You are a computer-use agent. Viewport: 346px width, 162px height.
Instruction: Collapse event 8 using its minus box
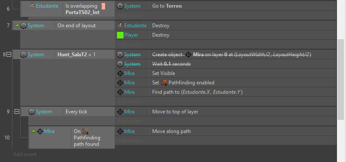pos(9,55)
